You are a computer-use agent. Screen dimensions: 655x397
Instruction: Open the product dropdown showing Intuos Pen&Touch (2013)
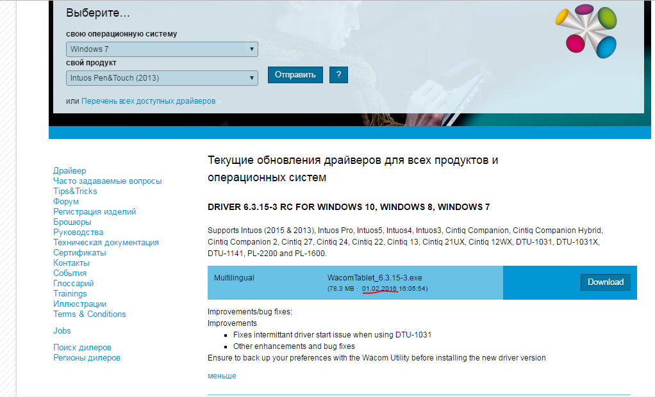[162, 78]
